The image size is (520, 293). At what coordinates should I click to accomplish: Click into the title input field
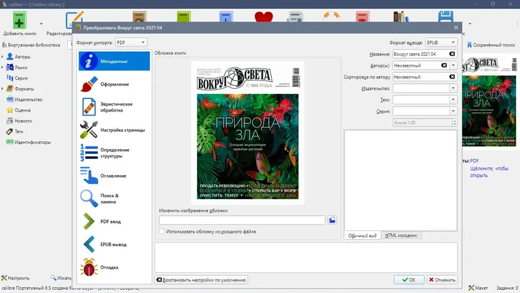(x=421, y=54)
